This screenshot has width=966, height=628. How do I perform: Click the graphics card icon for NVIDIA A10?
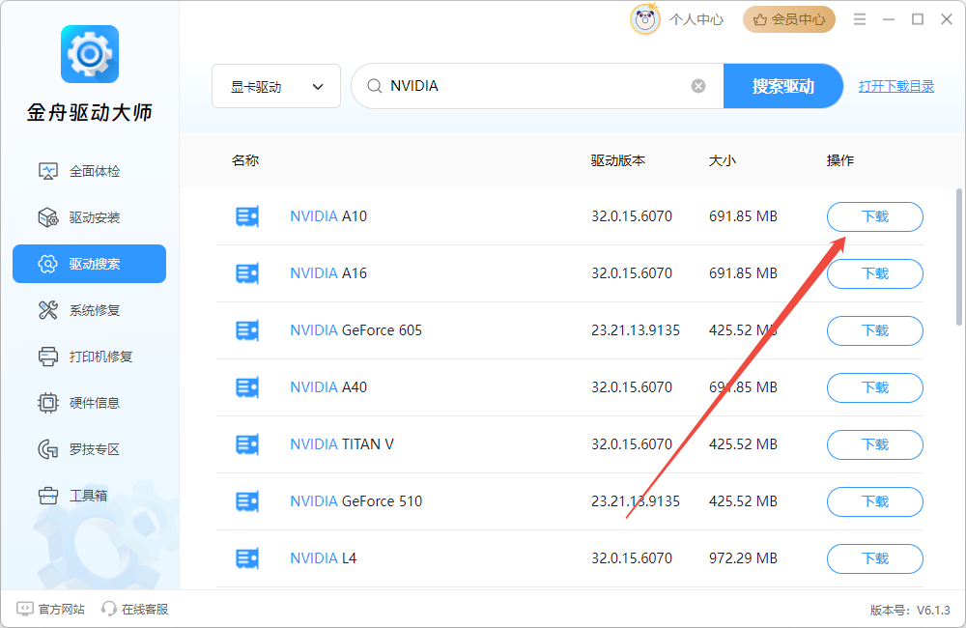click(x=247, y=217)
